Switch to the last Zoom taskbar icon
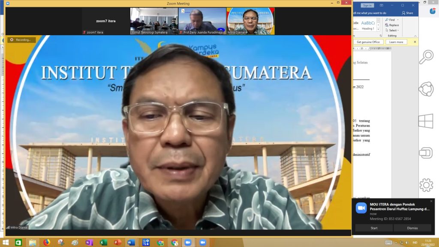The image size is (439, 247). click(x=203, y=242)
